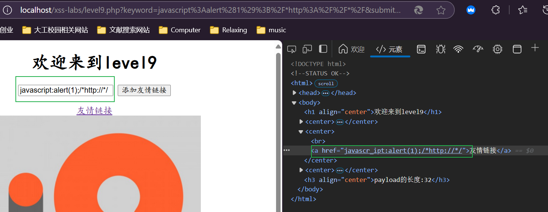Viewport: 548px width, 212px height.
Task: Click the ellipsis badge inside the head tag
Action: click(x=325, y=93)
